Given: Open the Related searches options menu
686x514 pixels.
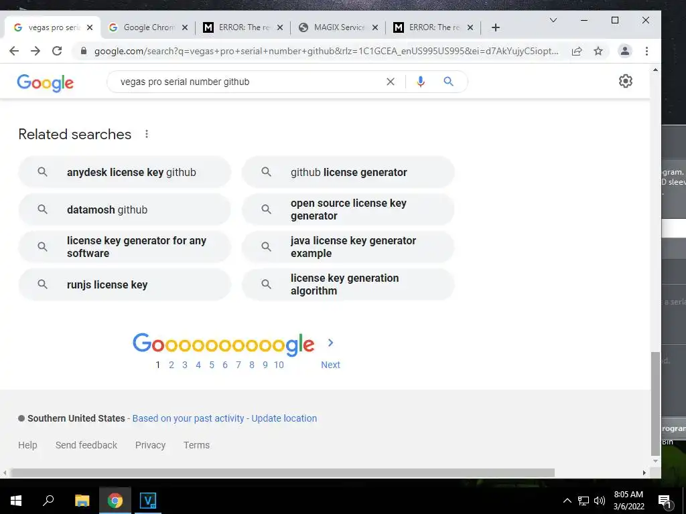Looking at the screenshot, I should pyautogui.click(x=147, y=134).
